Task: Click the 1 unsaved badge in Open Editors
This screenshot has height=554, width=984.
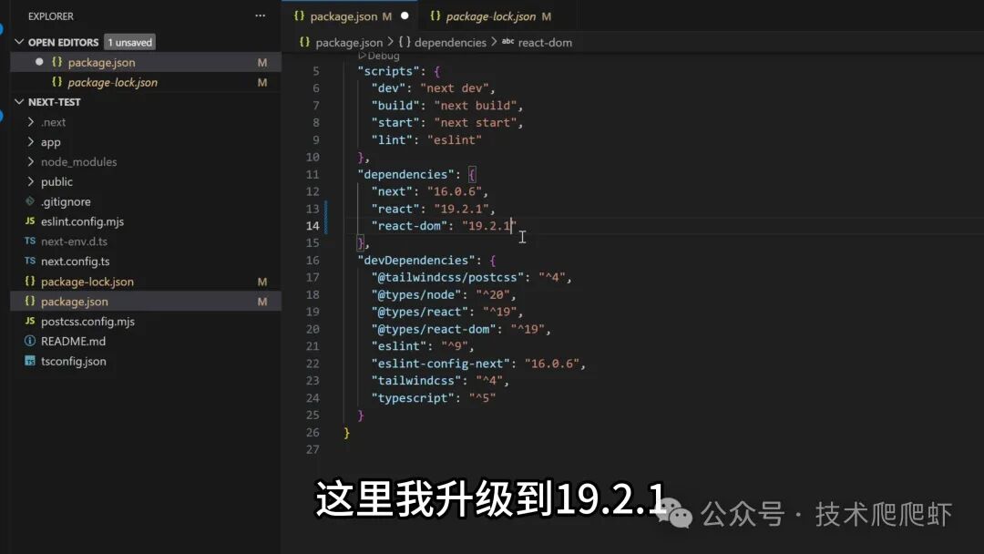Action: pos(129,41)
